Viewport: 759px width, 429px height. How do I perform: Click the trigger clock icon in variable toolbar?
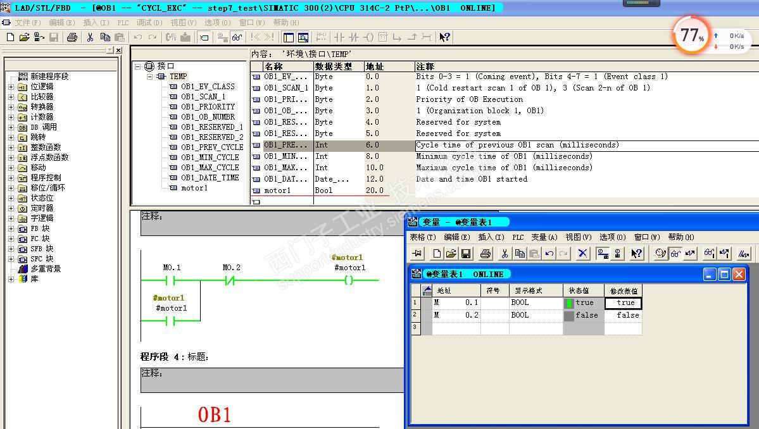[660, 254]
